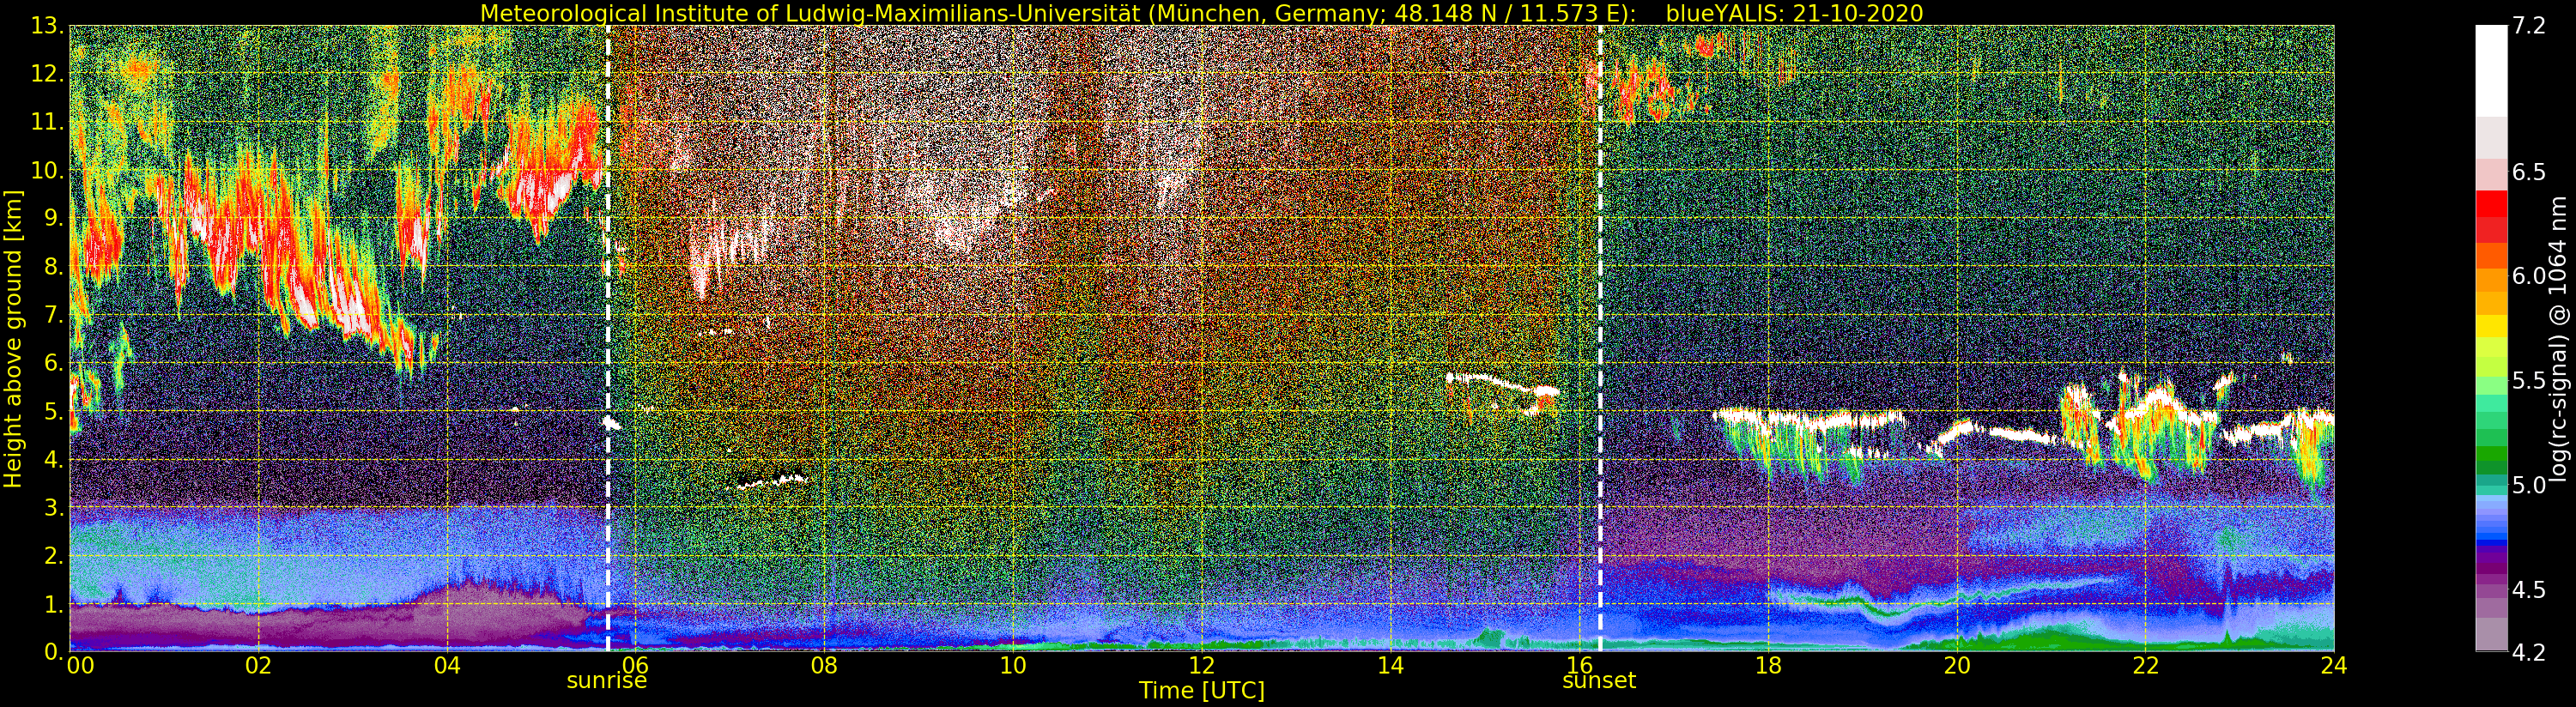Click the '7.2' colorbar value label
Image resolution: width=2576 pixels, height=707 pixels.
coord(2529,27)
